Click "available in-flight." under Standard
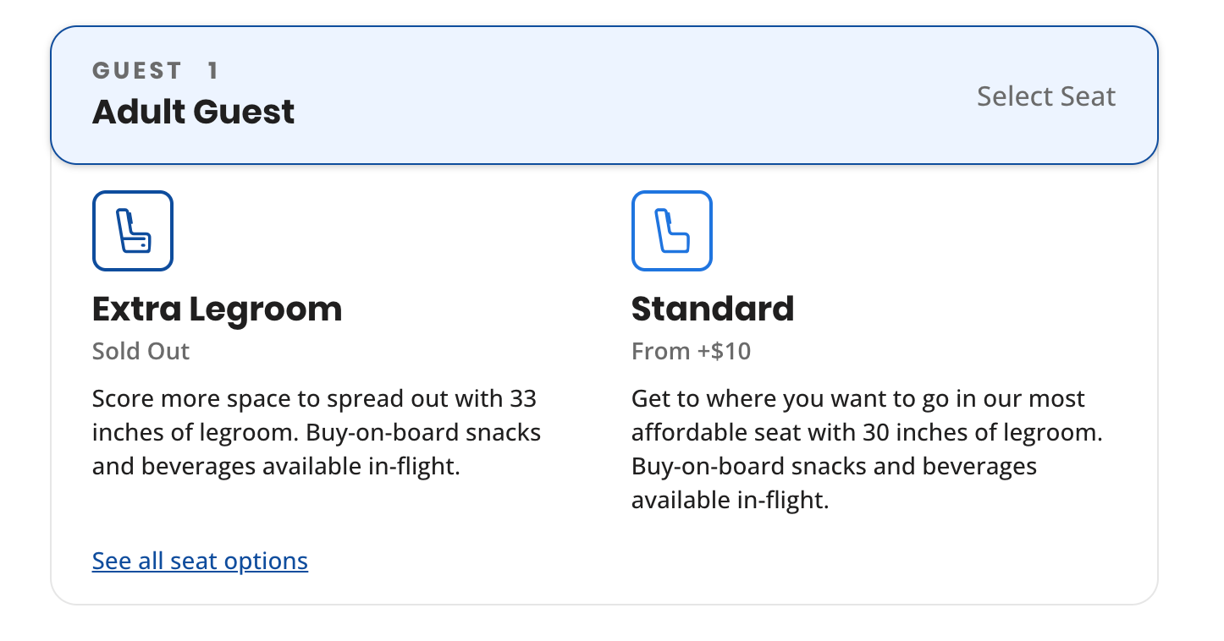 tap(730, 500)
